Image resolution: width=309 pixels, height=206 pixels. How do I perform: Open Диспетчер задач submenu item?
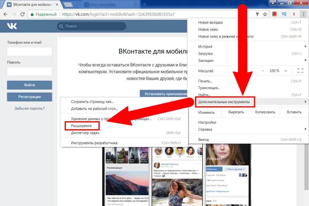pyautogui.click(x=124, y=133)
